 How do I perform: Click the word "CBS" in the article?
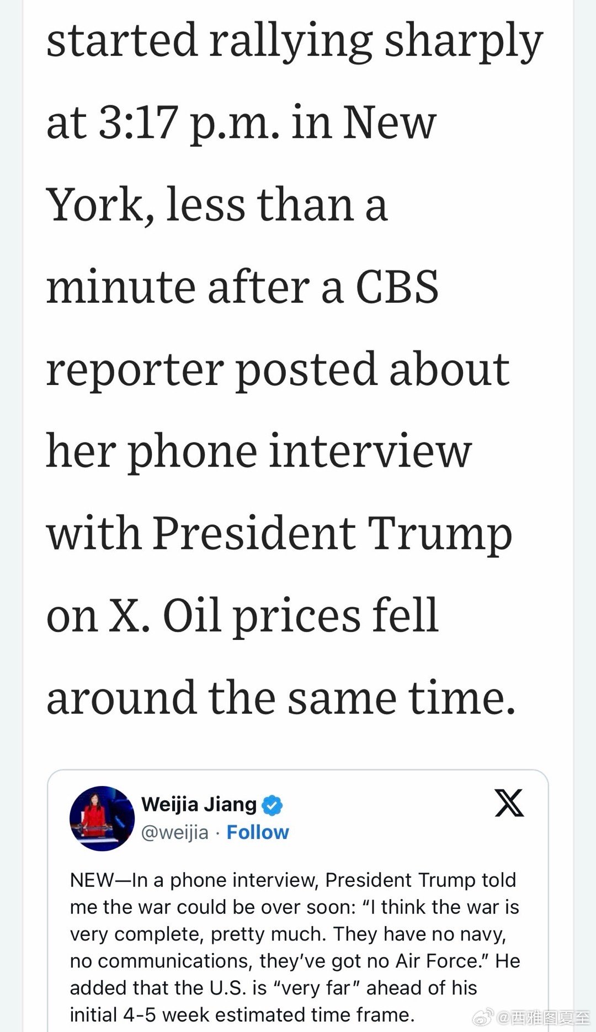397,287
